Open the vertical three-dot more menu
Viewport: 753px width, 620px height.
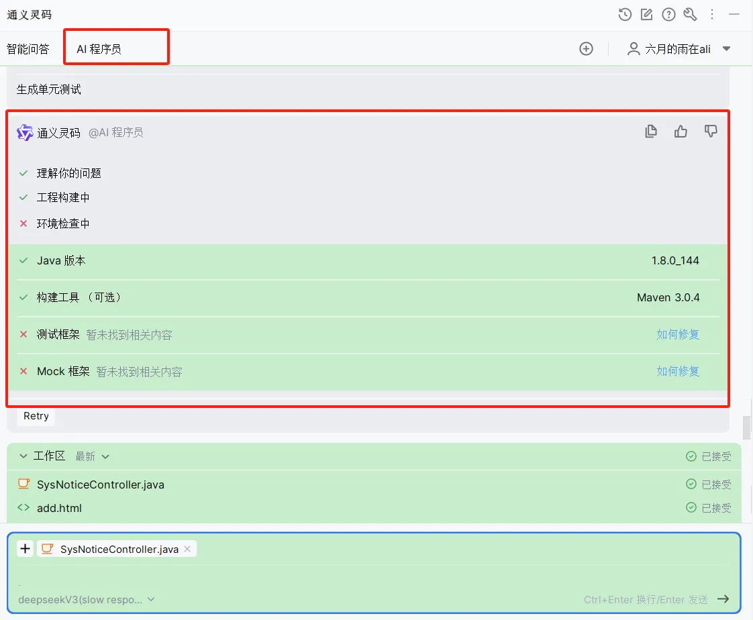[x=712, y=14]
